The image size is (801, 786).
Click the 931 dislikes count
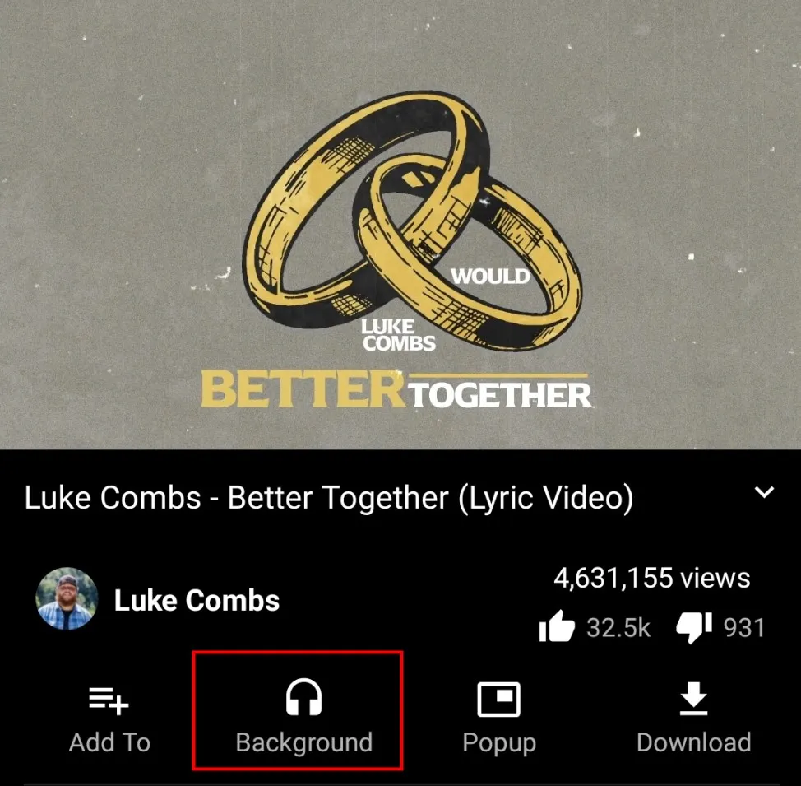tap(744, 627)
